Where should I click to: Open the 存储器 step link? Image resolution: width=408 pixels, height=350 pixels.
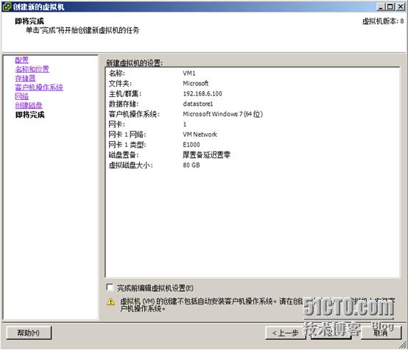click(25, 78)
